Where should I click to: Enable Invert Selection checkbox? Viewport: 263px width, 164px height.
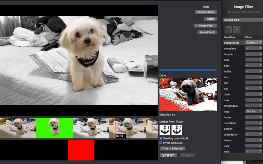(x=161, y=143)
